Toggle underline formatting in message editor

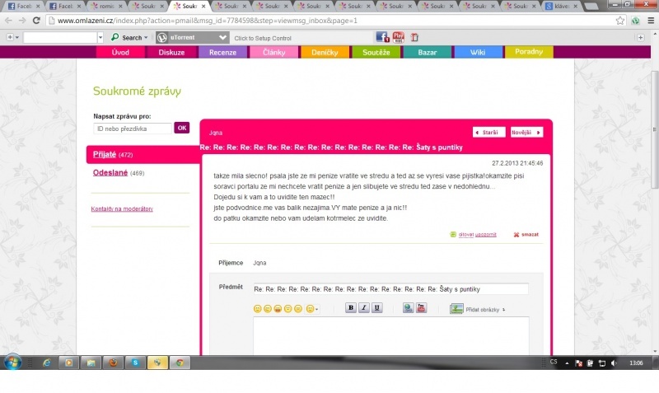click(x=377, y=308)
